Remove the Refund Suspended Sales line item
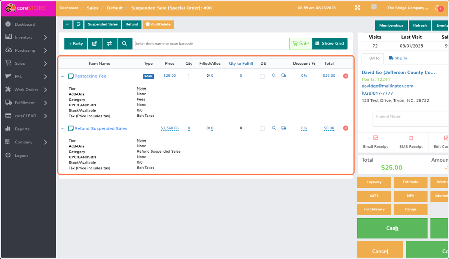 [345, 128]
